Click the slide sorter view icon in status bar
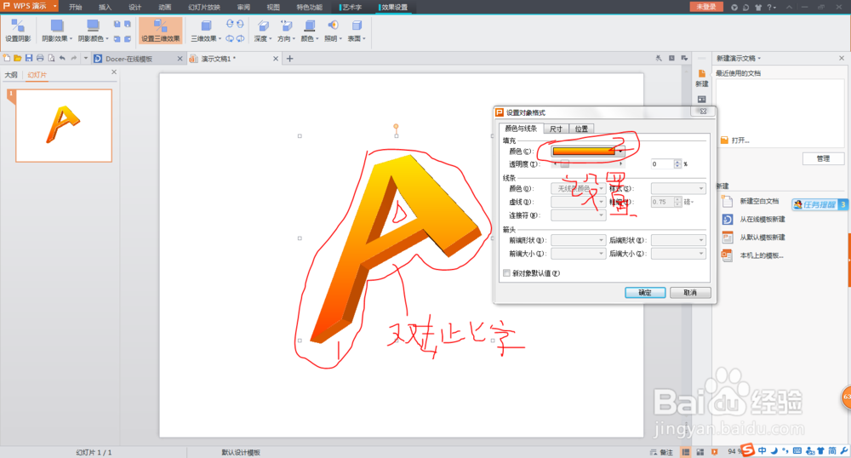Screen dimensions: 851x458 [x=700, y=452]
